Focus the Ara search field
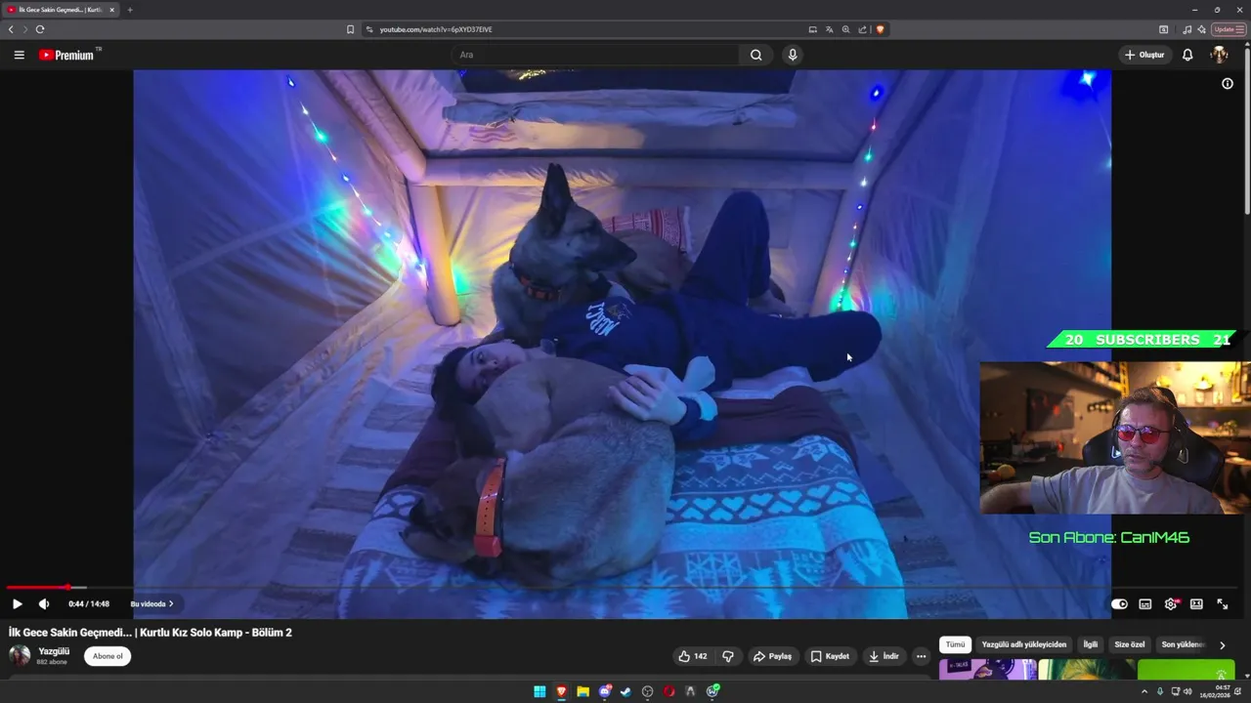The image size is (1251, 703). pyautogui.click(x=596, y=55)
